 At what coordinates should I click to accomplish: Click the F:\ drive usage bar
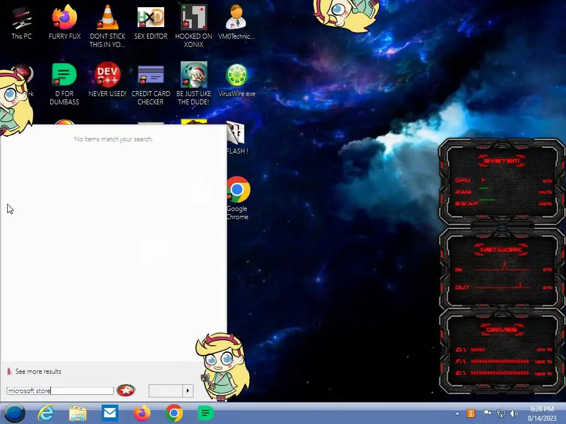coord(500,361)
